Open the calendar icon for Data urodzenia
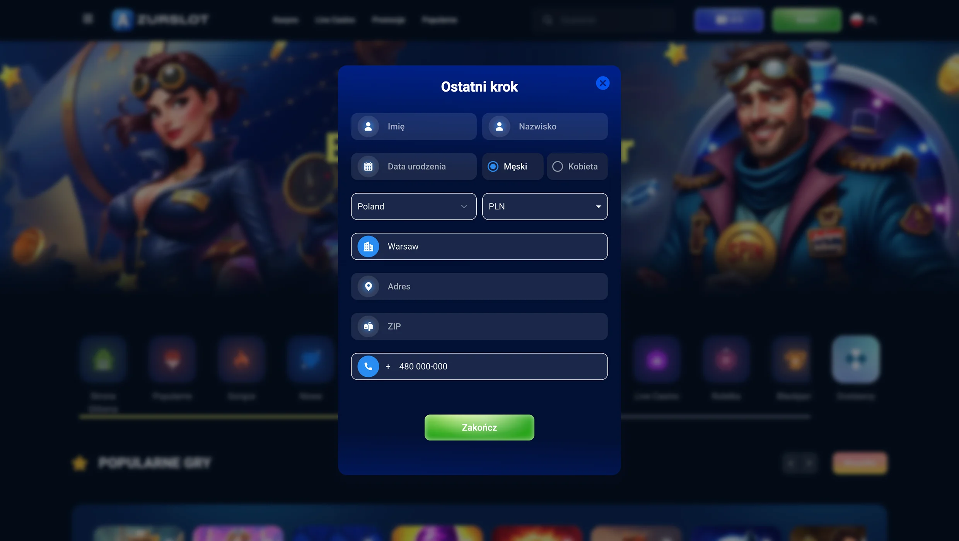The image size is (959, 541). (368, 167)
